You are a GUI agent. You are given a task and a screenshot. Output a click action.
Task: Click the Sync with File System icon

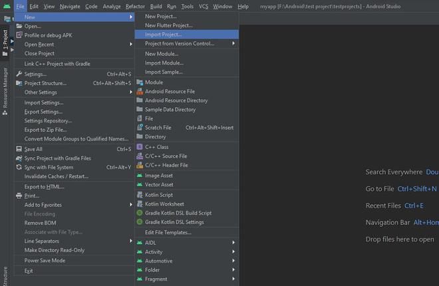pyautogui.click(x=18, y=167)
